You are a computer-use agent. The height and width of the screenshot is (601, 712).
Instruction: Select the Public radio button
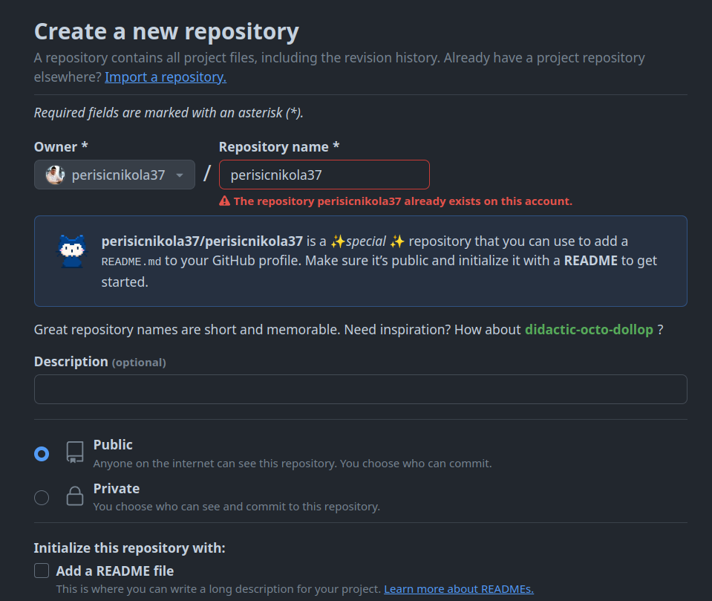[41, 453]
